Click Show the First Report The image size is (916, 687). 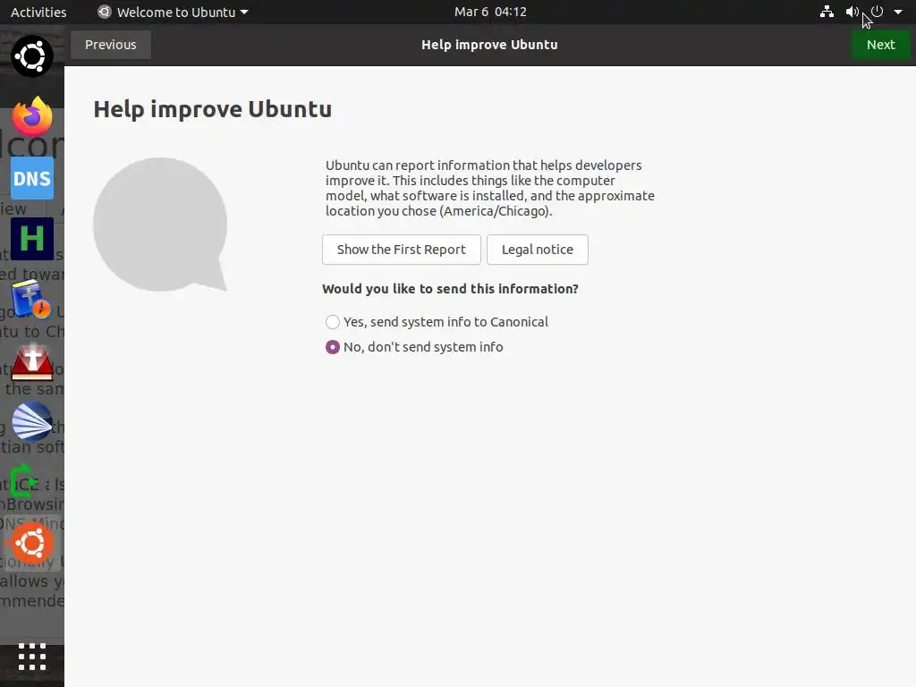pyautogui.click(x=402, y=250)
